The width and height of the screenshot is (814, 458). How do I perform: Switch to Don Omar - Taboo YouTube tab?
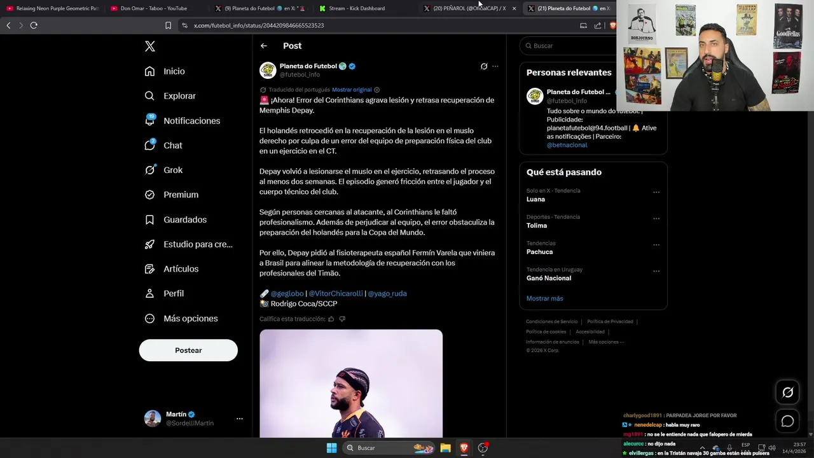(x=153, y=8)
